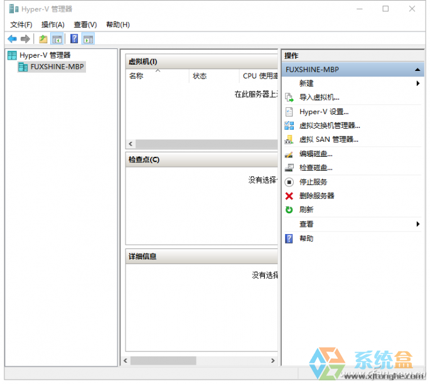Open 虚拟交换机管理器... action
Screen dimensions: 430x384
(330, 126)
